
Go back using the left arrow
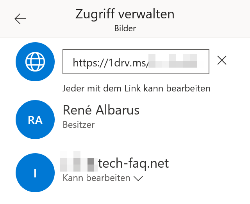point(20,19)
